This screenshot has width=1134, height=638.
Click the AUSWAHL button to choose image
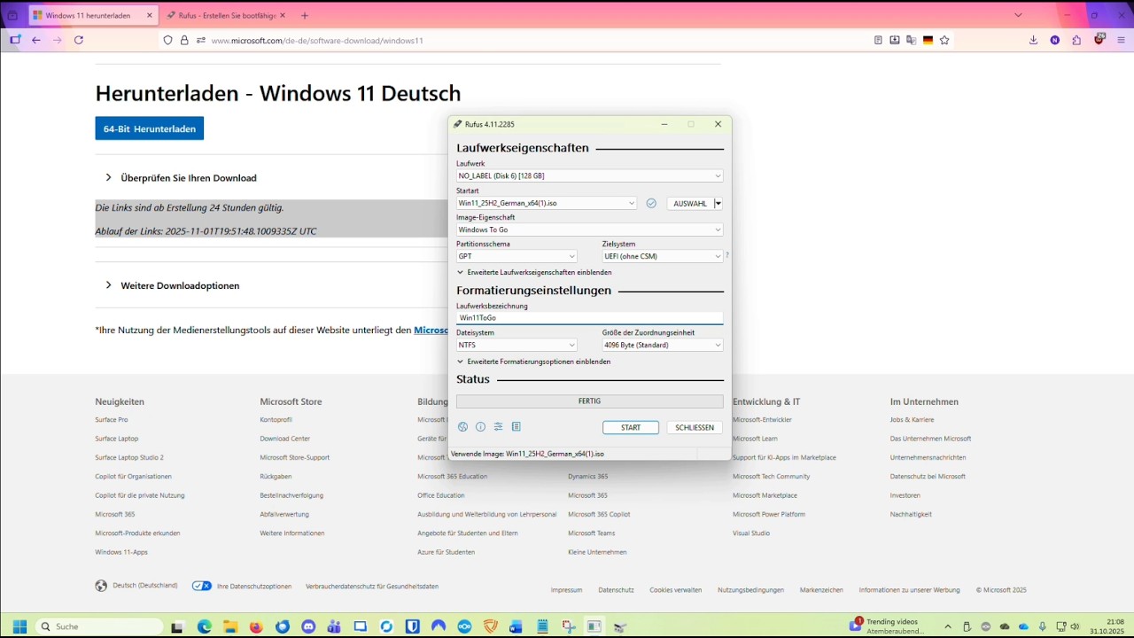pos(690,203)
